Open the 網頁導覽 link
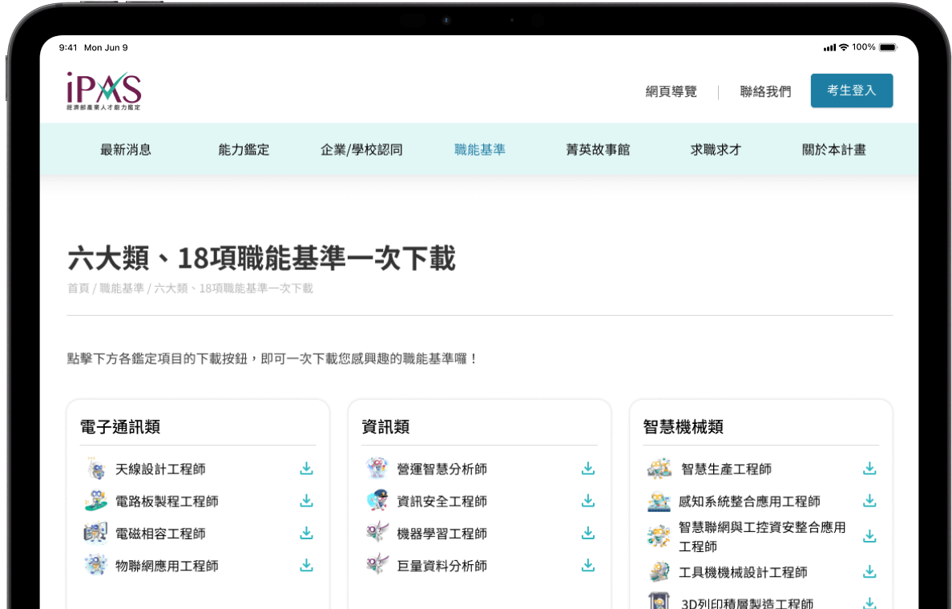This screenshot has height=609, width=952. 672,92
